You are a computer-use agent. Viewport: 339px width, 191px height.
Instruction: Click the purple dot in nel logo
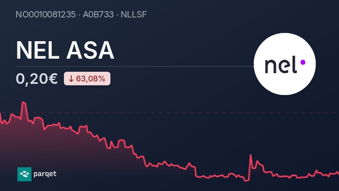tap(303, 63)
